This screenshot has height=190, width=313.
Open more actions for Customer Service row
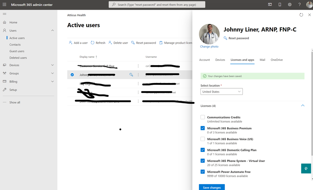138,66
